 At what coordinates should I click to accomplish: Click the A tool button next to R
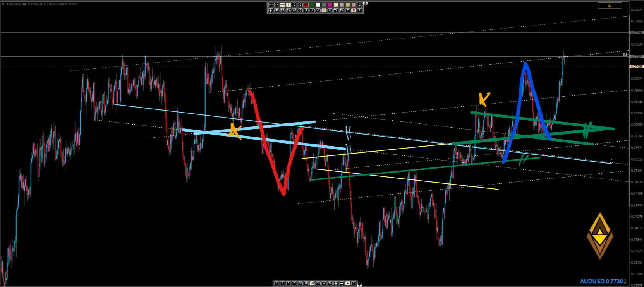pos(312,10)
